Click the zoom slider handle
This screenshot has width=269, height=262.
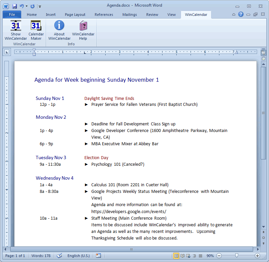237,256
